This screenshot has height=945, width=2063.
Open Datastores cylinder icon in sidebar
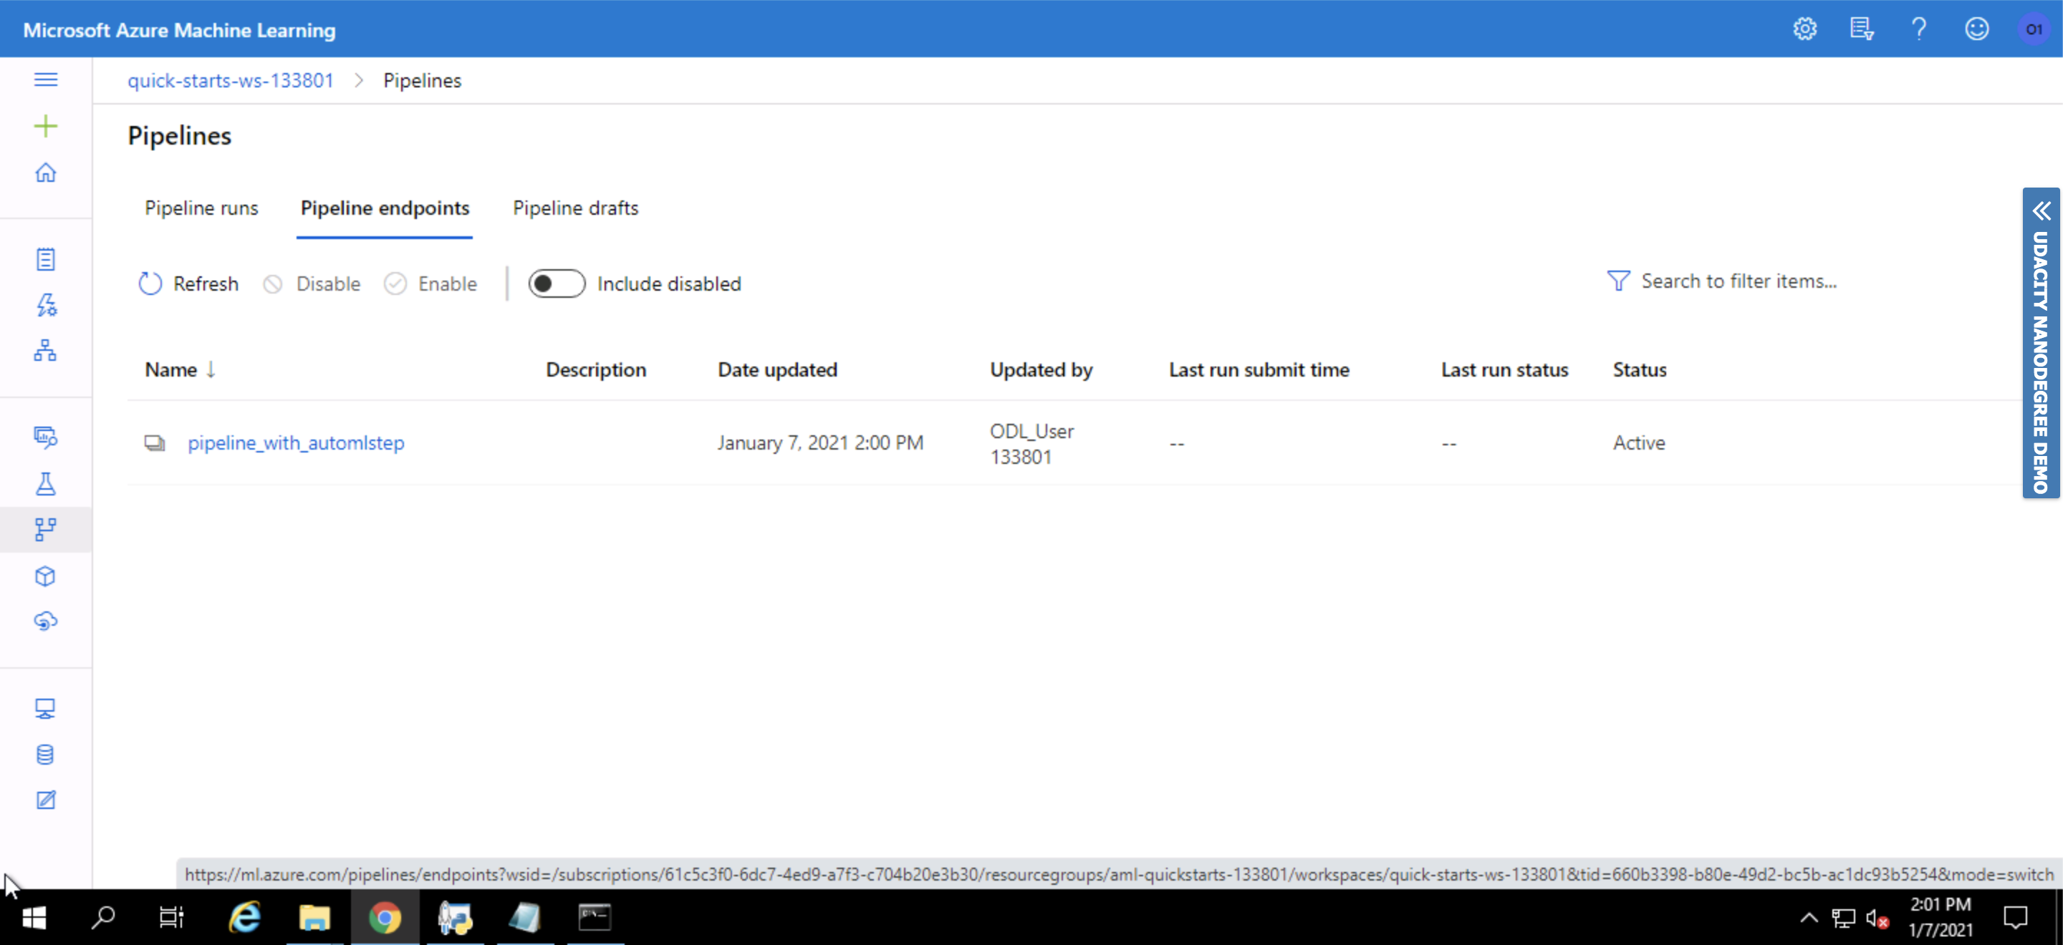[46, 755]
